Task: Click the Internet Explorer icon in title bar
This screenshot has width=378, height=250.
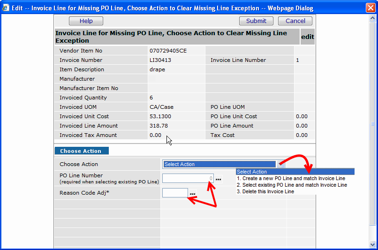Action: (x=6, y=8)
